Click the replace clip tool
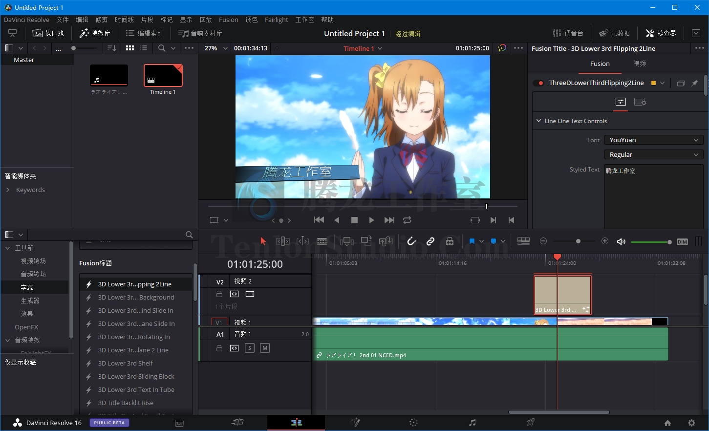The width and height of the screenshot is (709, 431). click(386, 241)
